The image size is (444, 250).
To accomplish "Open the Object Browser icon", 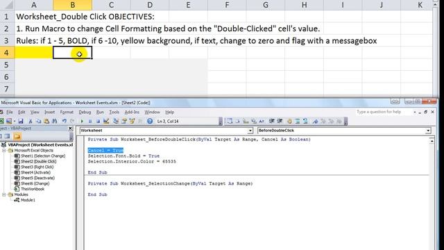I will click(132, 122).
